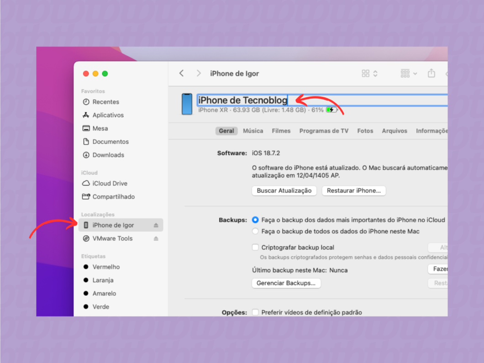
Task: Switch to the Arquivos tab
Action: tap(395, 131)
